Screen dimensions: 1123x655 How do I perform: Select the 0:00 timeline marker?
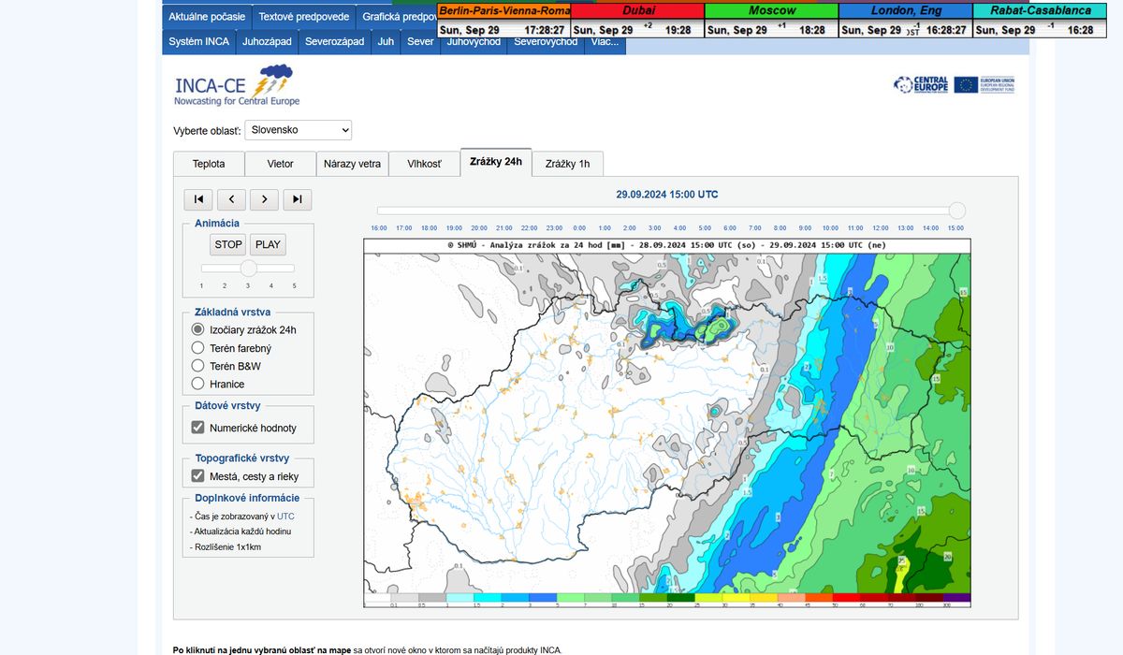tap(579, 228)
